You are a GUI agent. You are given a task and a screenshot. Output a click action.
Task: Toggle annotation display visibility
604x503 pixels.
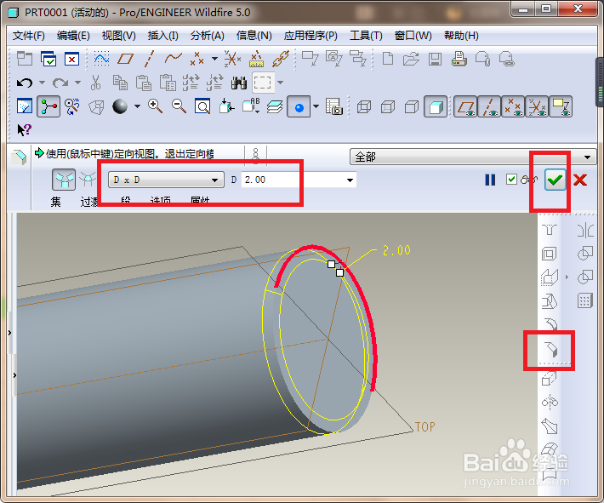click(x=561, y=106)
